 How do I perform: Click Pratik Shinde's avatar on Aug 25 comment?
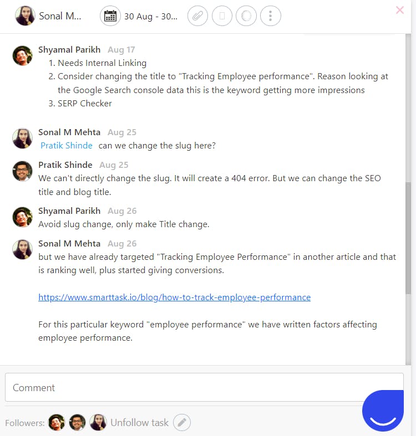point(22,171)
